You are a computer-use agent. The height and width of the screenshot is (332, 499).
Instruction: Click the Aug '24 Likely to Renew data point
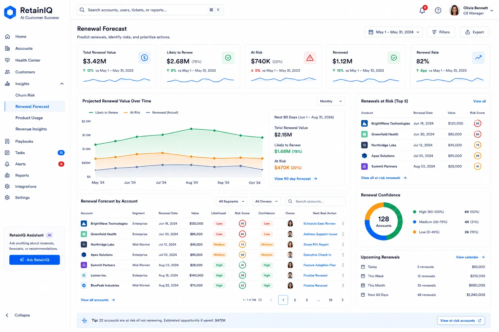click(x=191, y=129)
